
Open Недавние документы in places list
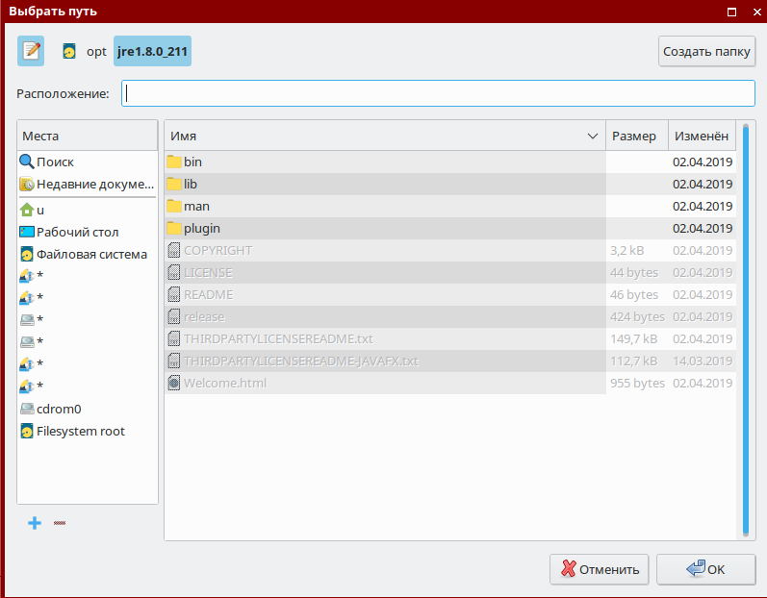pos(94,184)
